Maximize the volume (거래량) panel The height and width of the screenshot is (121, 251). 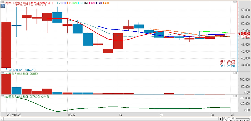[x=236, y=73]
